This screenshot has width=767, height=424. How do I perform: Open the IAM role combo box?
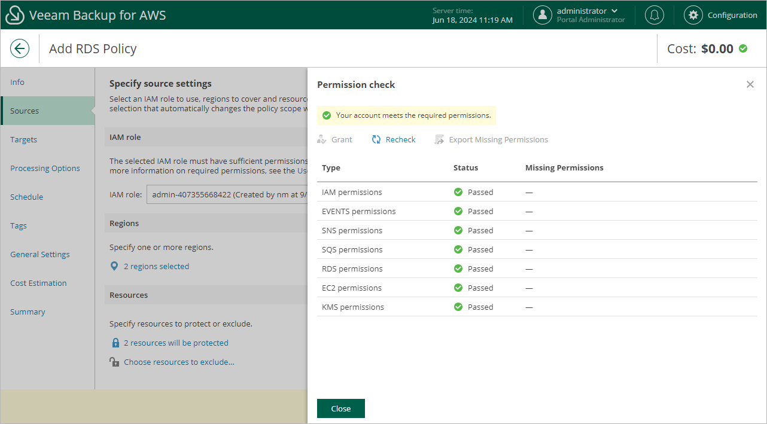(x=227, y=194)
